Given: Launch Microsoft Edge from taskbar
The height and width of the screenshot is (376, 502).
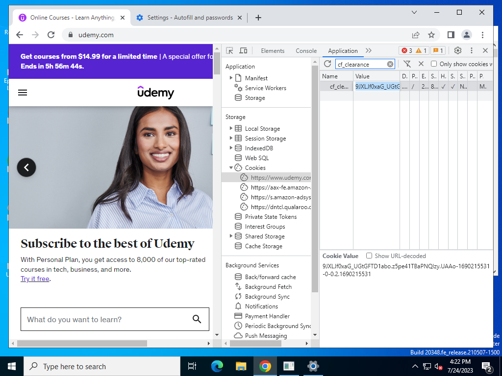Looking at the screenshot, I should [217, 366].
